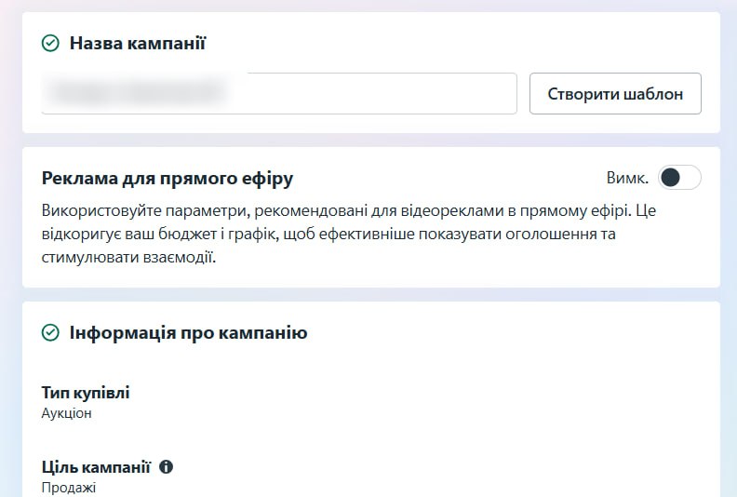Image resolution: width=737 pixels, height=497 pixels.
Task: Focus the campaign name input field
Action: click(279, 94)
